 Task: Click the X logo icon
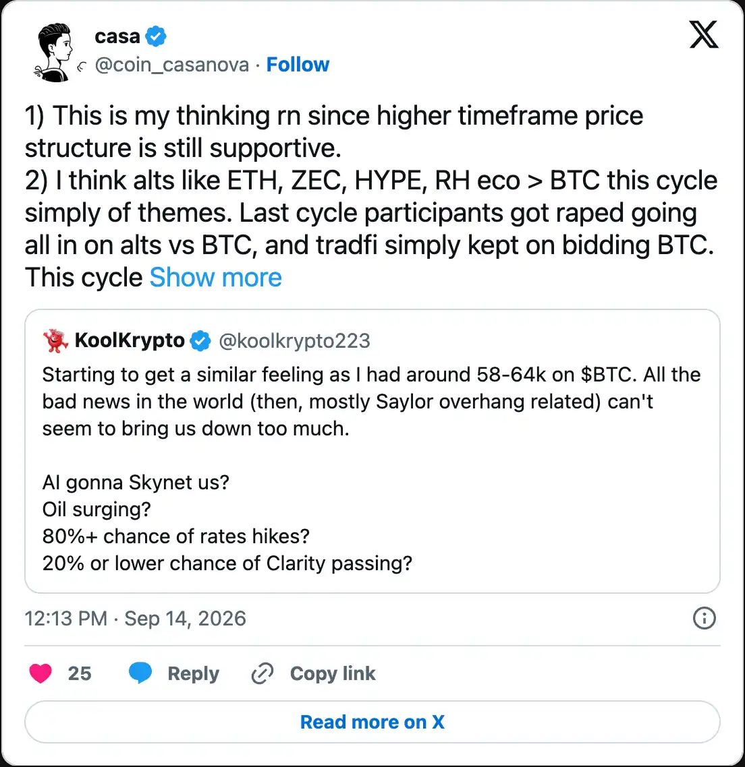[704, 35]
